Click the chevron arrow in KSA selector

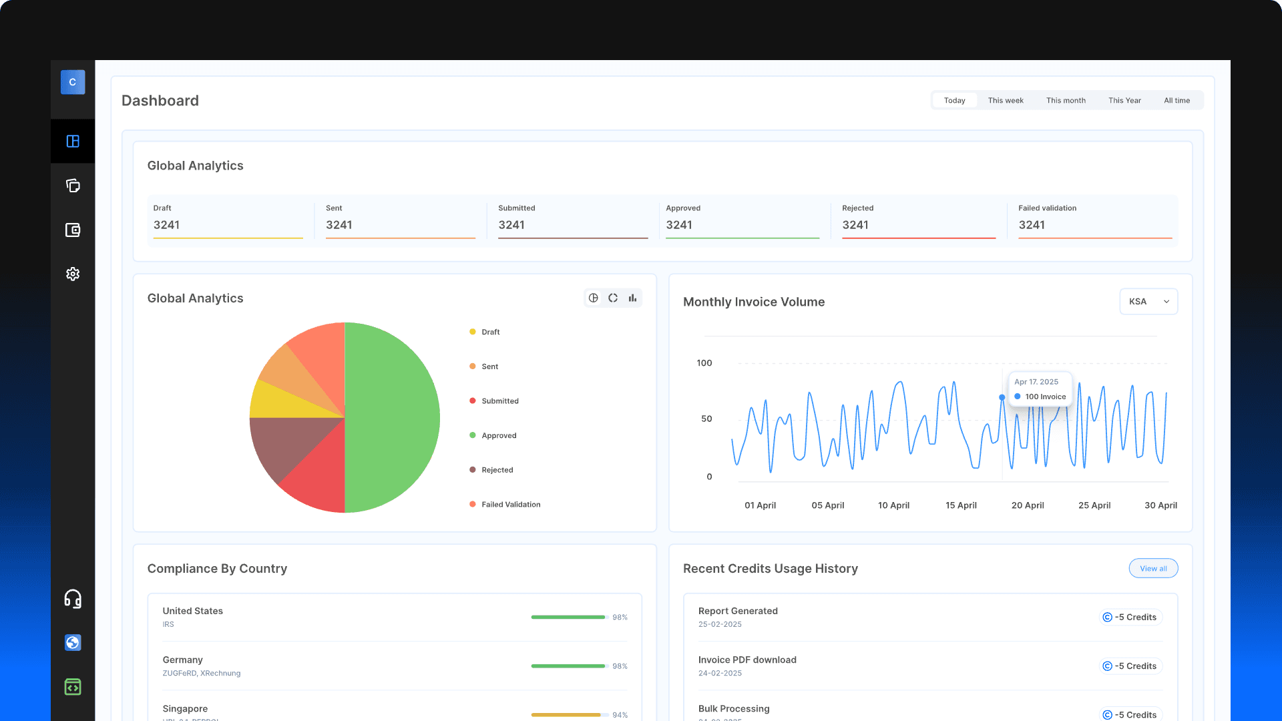(x=1166, y=302)
